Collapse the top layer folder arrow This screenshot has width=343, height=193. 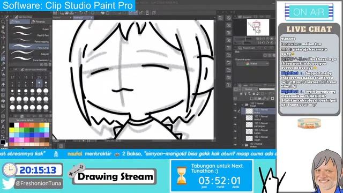point(243,105)
